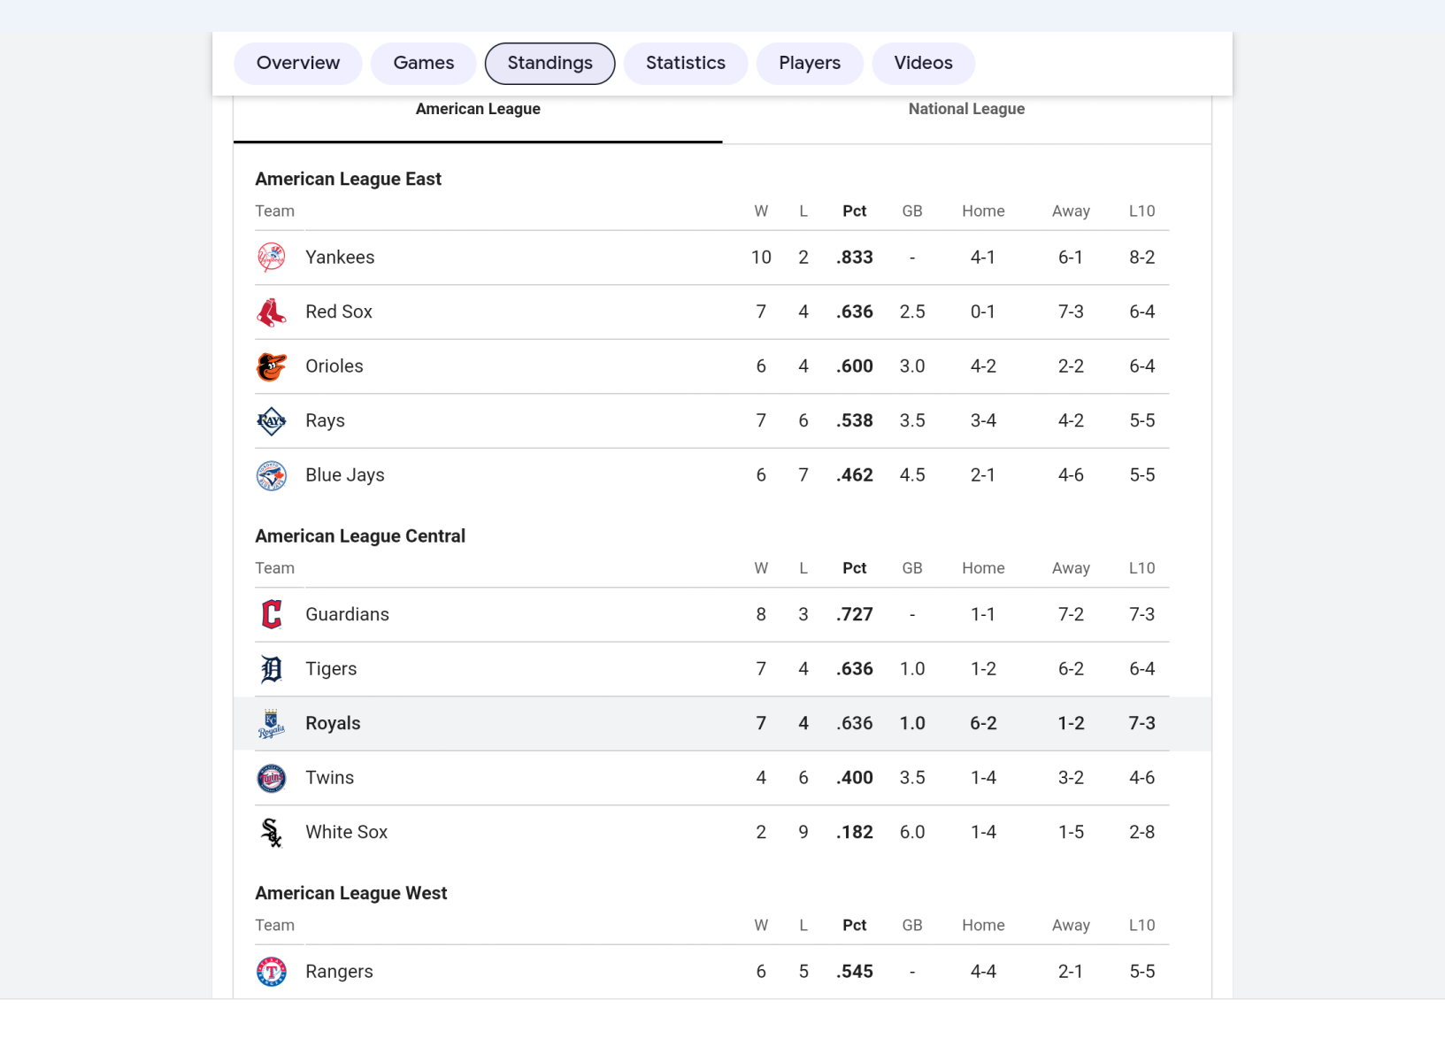Select the American League tab
This screenshot has height=1062, width=1445.
(x=478, y=109)
